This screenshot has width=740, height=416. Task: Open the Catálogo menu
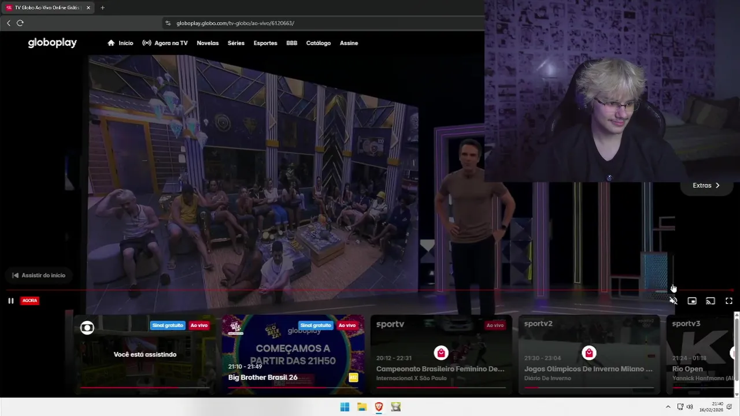point(319,43)
